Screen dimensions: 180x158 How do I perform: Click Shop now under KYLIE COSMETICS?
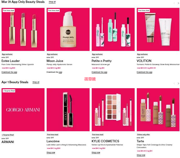point(96,152)
